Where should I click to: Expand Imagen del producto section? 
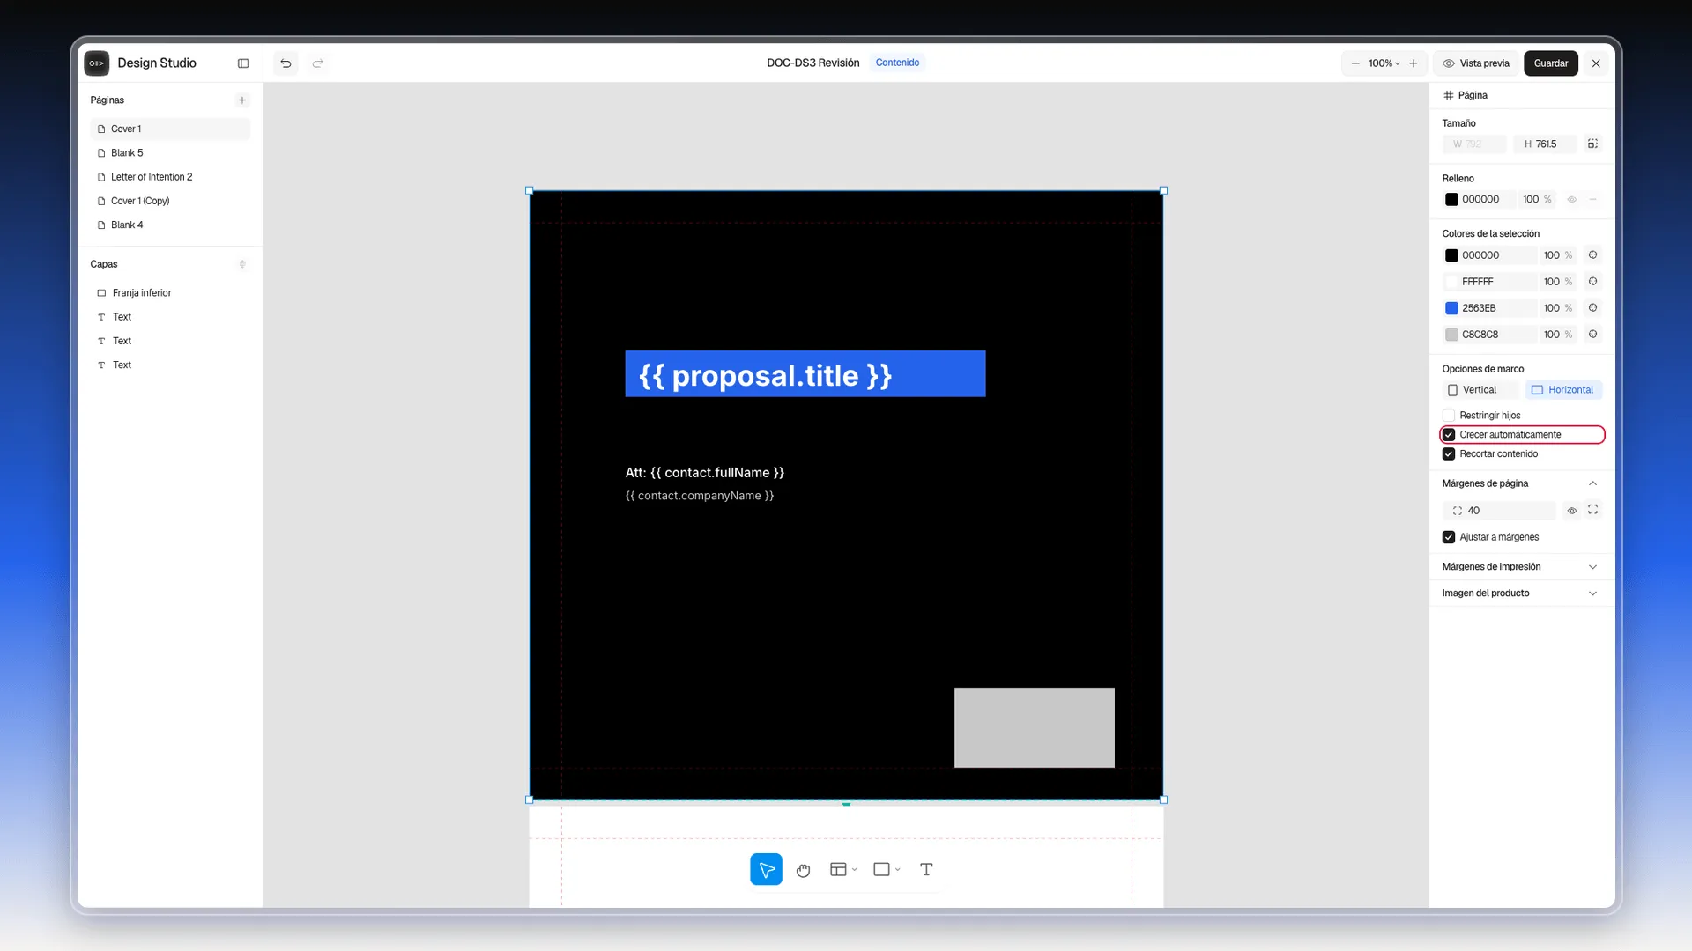[1592, 593]
